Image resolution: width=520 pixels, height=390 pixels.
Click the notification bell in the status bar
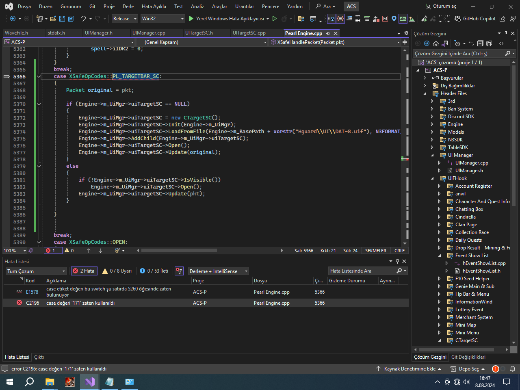point(513,369)
